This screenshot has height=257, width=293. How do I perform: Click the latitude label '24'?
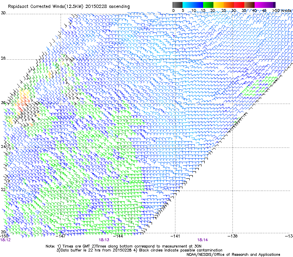pos(3,147)
